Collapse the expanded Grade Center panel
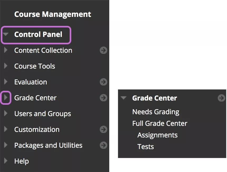This screenshot has height=172, width=227. 124,98
